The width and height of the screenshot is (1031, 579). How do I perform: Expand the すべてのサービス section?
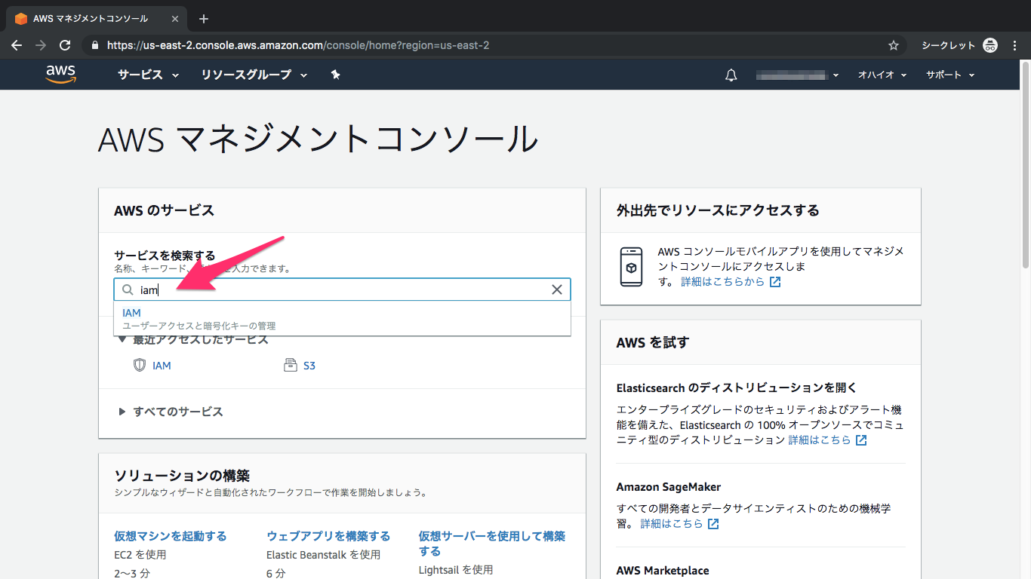(x=177, y=412)
